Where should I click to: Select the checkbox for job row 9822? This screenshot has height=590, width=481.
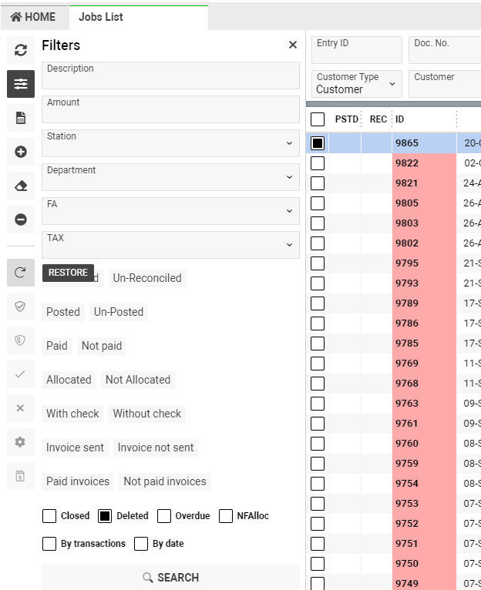(318, 163)
